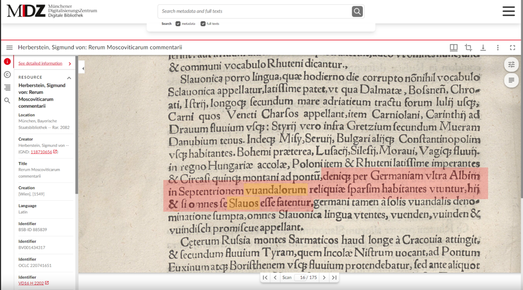Select the OCLC 220741651 identifier text
This screenshot has height=290, width=523.
pos(35,266)
